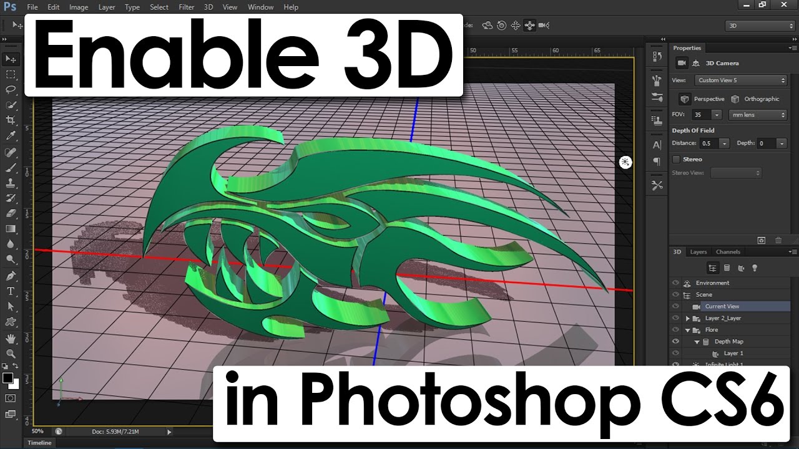799x449 pixels.
Task: Open the History panel icon
Action: click(x=657, y=57)
